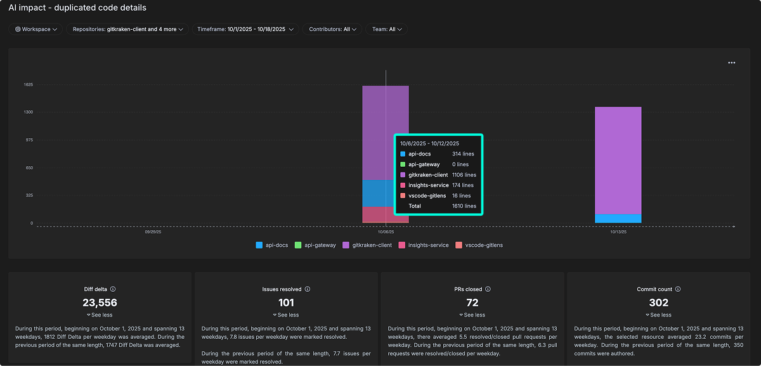The height and width of the screenshot is (366, 761).
Task: Select the 10/13/25 stacked bar
Action: [x=618, y=165]
